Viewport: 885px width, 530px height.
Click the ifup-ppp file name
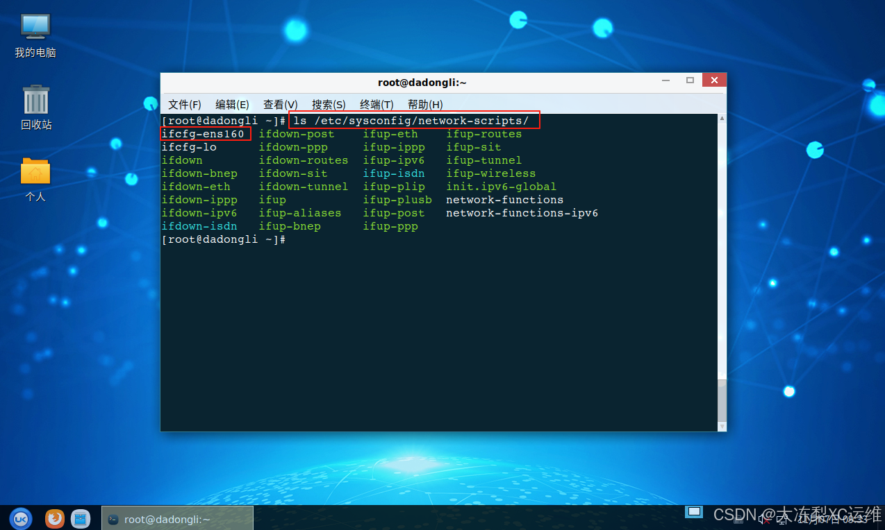point(390,226)
